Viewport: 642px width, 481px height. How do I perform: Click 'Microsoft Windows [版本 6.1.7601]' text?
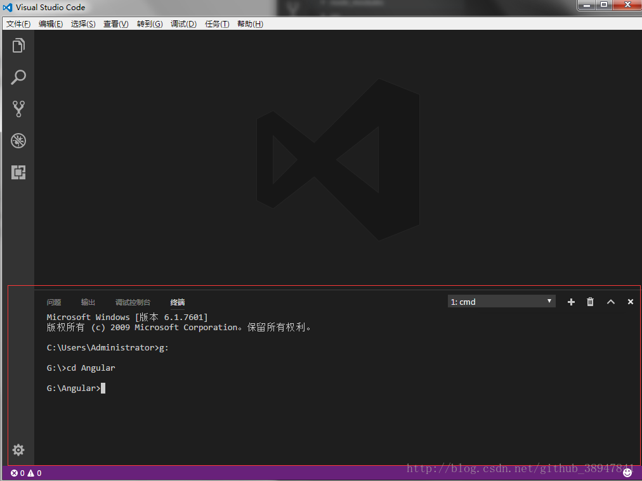(127, 317)
